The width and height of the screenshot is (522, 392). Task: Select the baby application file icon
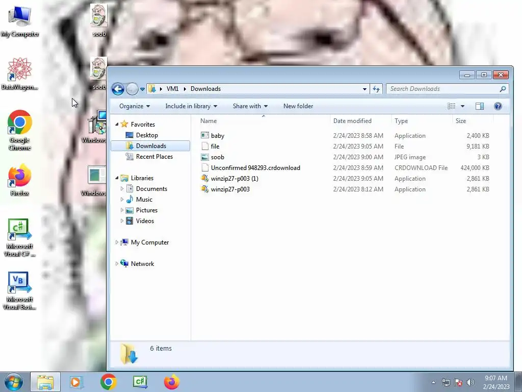pyautogui.click(x=205, y=135)
